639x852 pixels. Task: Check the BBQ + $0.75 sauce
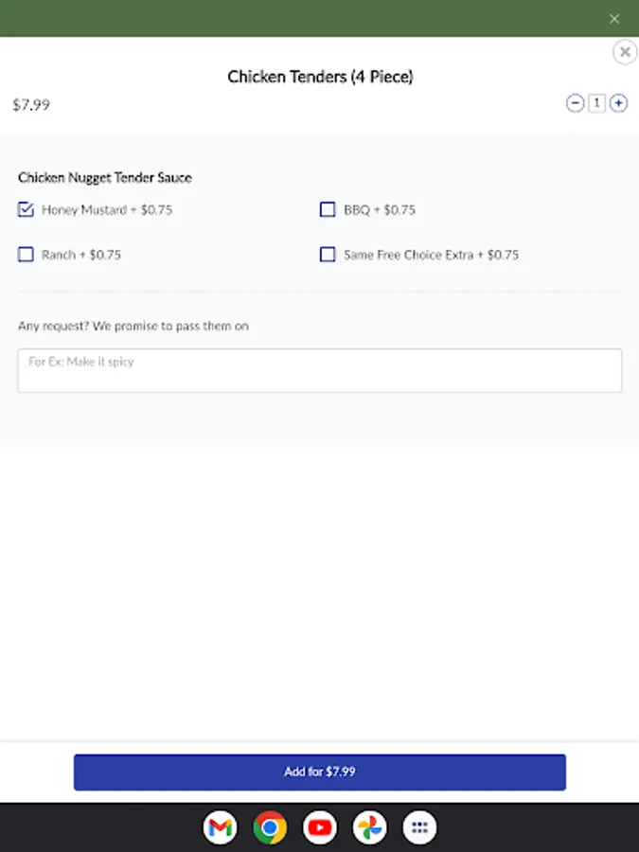[328, 209]
